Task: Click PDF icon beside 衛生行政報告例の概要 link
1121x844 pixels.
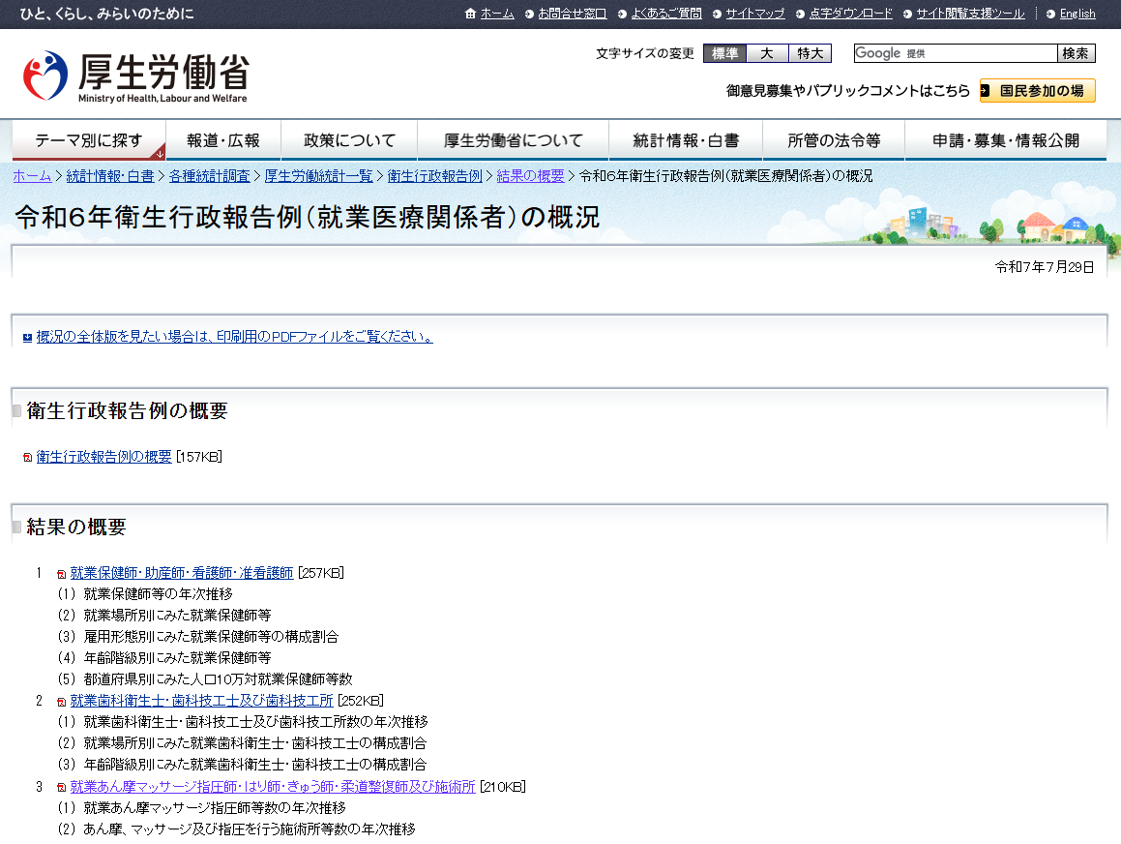Action: click(x=27, y=458)
